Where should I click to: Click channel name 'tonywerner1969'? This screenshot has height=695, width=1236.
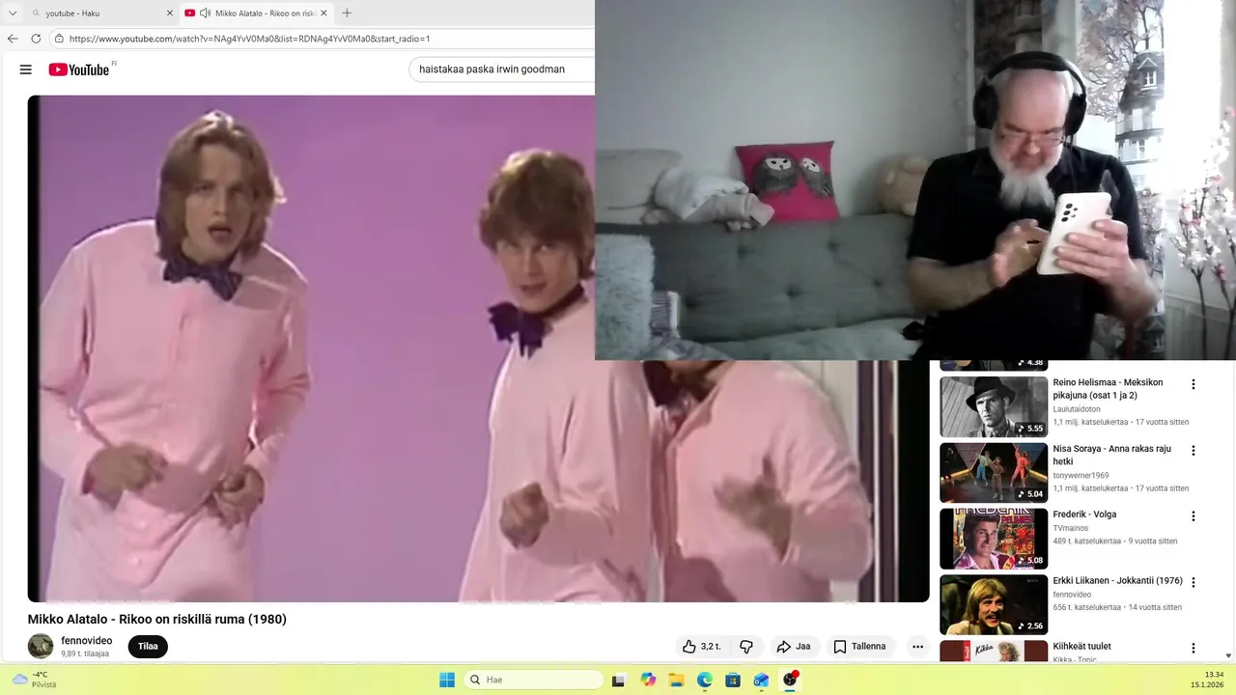point(1081,476)
